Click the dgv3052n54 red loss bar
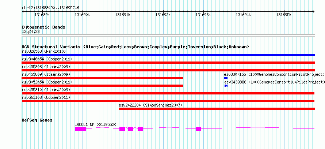This screenshot has height=149, width=325. click(x=102, y=86)
